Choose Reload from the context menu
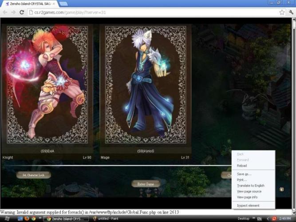The width and height of the screenshot is (296, 222). click(x=242, y=166)
